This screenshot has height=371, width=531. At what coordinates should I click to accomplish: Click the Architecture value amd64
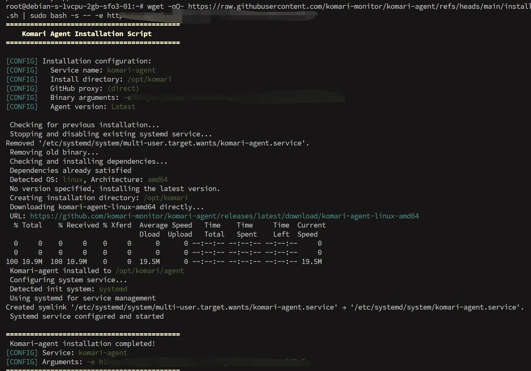click(158, 180)
